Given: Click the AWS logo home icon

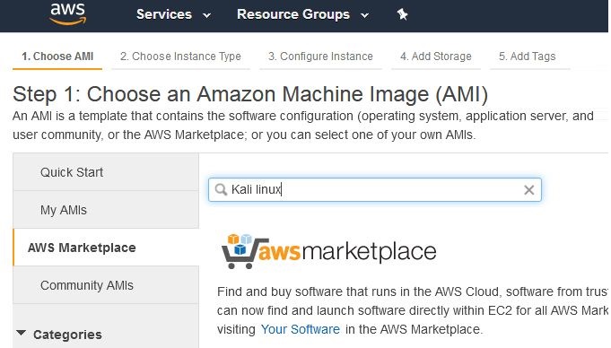Looking at the screenshot, I should pyautogui.click(x=68, y=14).
